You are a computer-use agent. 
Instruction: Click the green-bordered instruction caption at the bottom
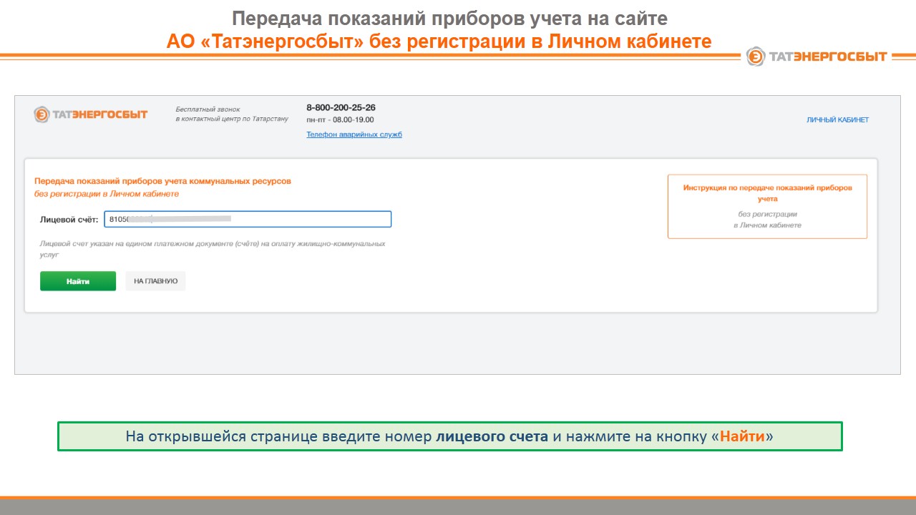[x=449, y=436]
